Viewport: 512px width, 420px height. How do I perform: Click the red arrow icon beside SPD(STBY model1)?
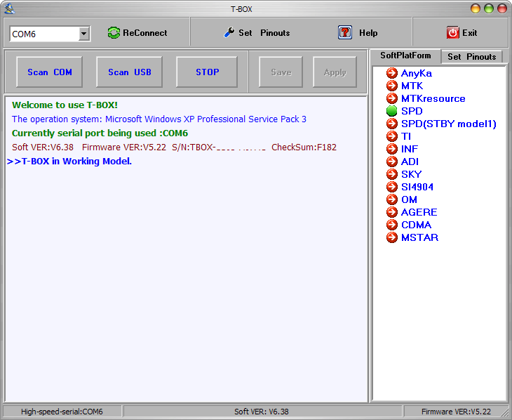click(391, 124)
